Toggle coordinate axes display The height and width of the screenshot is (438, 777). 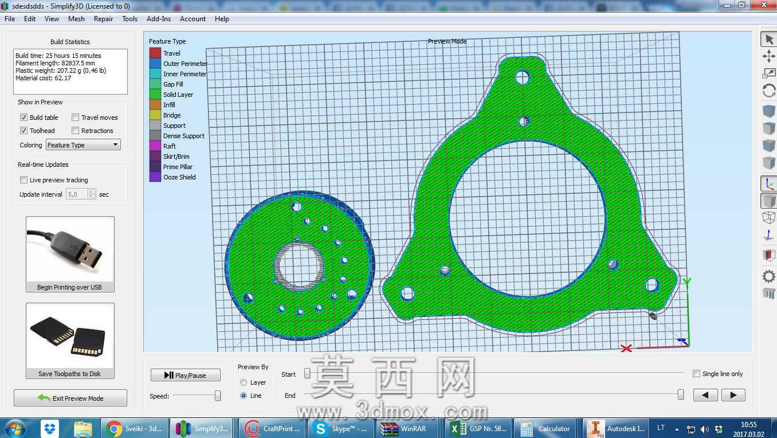click(769, 183)
